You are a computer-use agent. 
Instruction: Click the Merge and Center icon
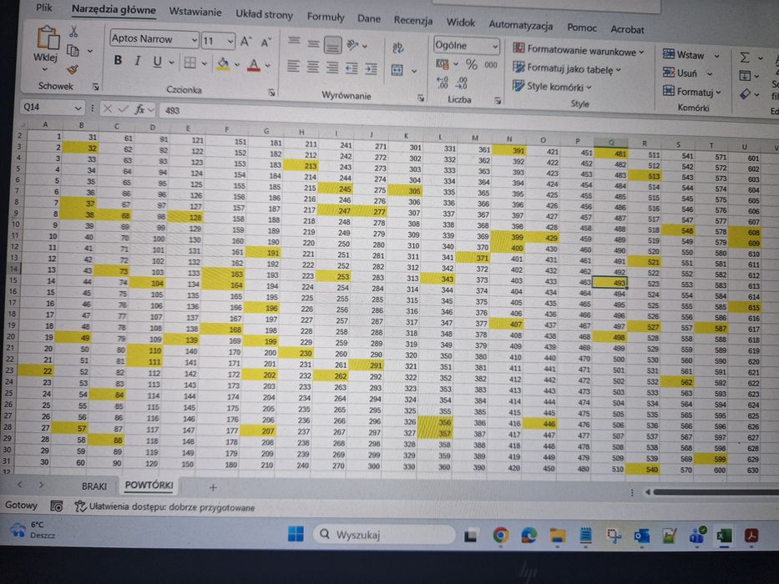pyautogui.click(x=397, y=70)
